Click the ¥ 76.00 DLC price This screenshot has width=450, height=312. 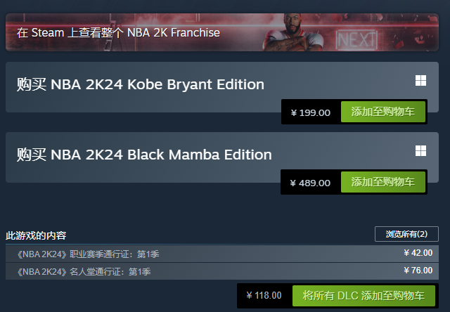click(x=418, y=271)
